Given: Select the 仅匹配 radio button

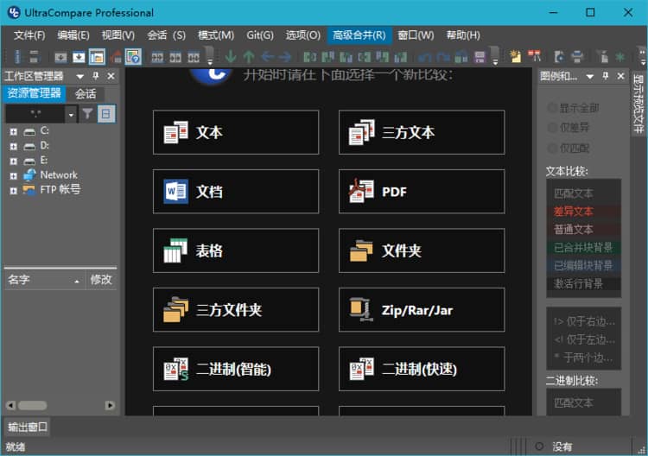Looking at the screenshot, I should point(552,148).
